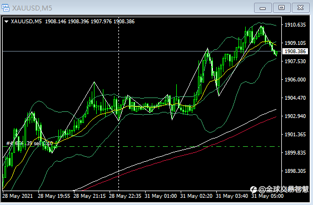Click the 28 May 19:55 time label
This screenshot has height=205, width=313.
pos(54,196)
